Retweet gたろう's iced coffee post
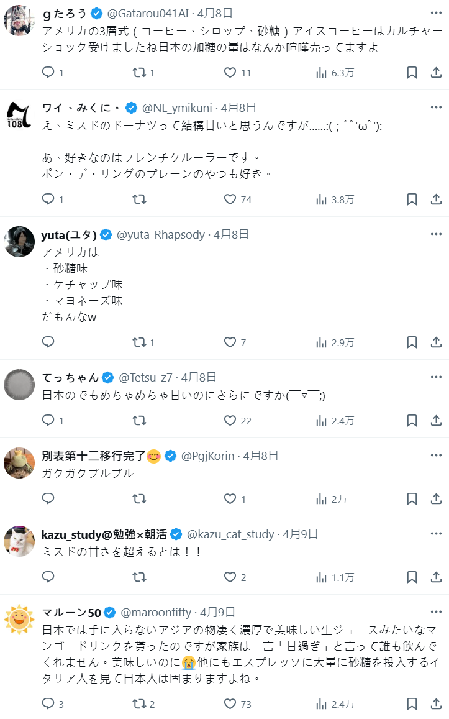Screen dimensions: 449x719 [140, 73]
